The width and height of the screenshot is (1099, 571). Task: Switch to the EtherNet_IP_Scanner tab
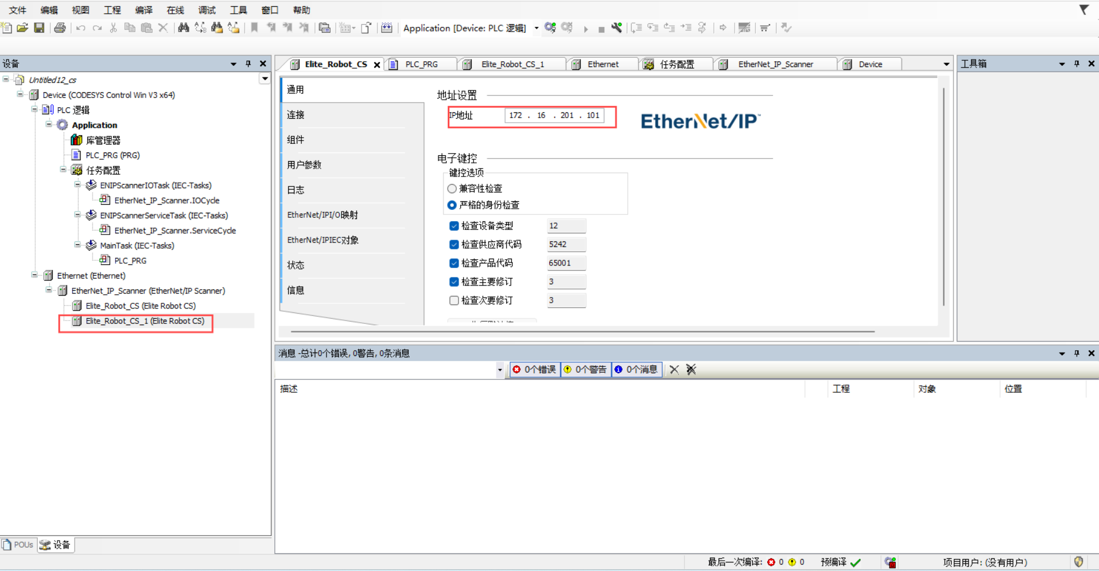[775, 64]
